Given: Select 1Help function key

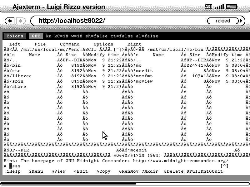Looking at the screenshot, I should click(13, 171).
